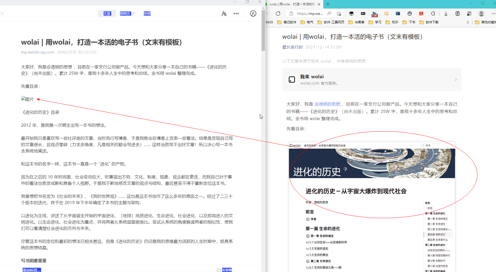Click the IE mode toolbar icon

(x=469, y=14)
